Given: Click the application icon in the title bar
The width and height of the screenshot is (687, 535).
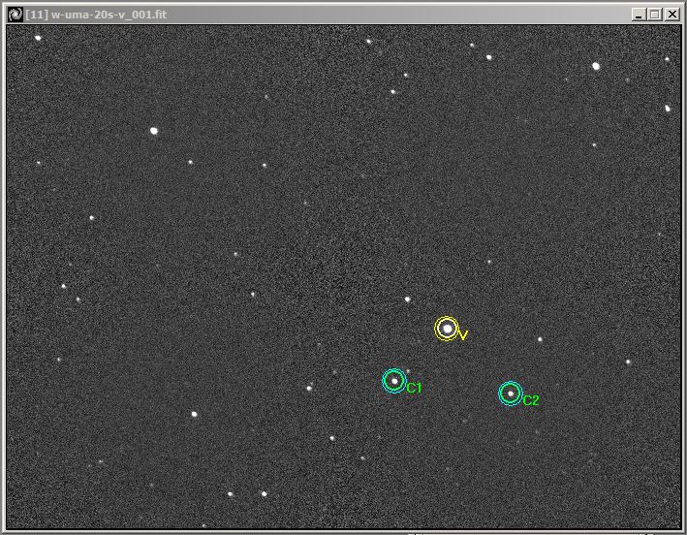Looking at the screenshot, I should click(x=15, y=15).
